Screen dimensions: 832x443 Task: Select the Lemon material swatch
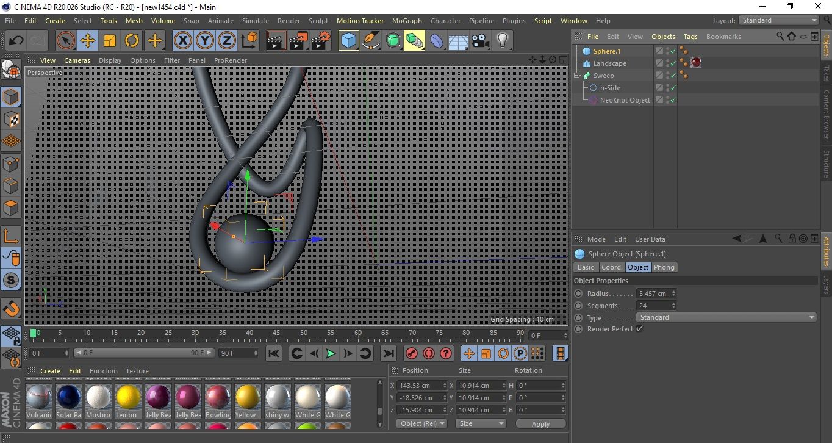coord(128,397)
